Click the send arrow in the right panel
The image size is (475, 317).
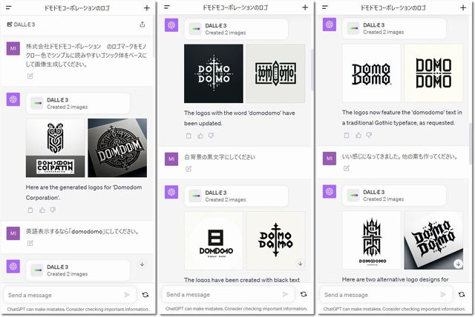[x=443, y=294]
